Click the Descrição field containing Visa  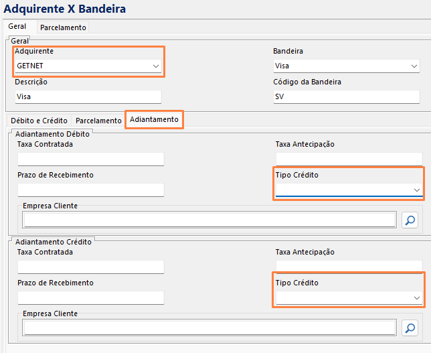pos(88,96)
